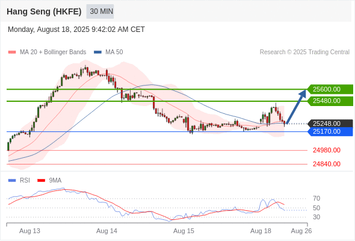Click the blue MA 50 legend swatch
Screen dimensions: 355x241
97,52
